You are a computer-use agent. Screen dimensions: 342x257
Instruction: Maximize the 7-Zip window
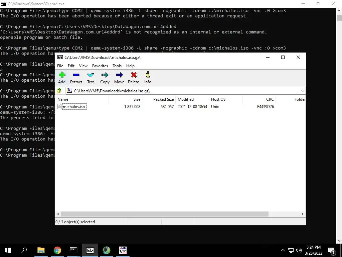(283, 57)
